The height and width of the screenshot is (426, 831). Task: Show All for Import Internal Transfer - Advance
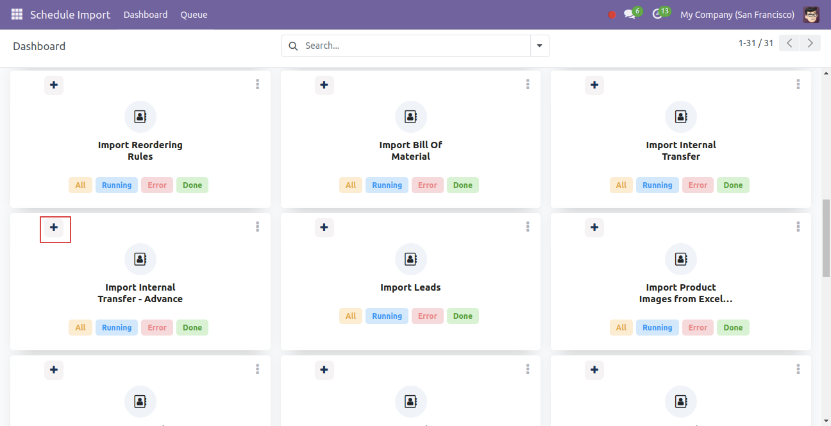80,327
